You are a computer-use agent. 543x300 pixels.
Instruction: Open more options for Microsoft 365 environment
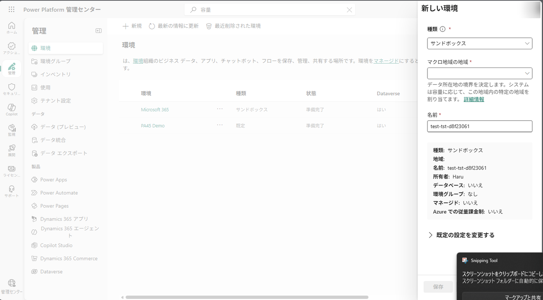coord(220,109)
